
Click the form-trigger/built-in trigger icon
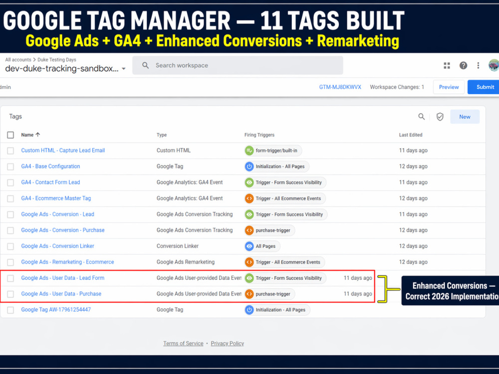tap(249, 151)
